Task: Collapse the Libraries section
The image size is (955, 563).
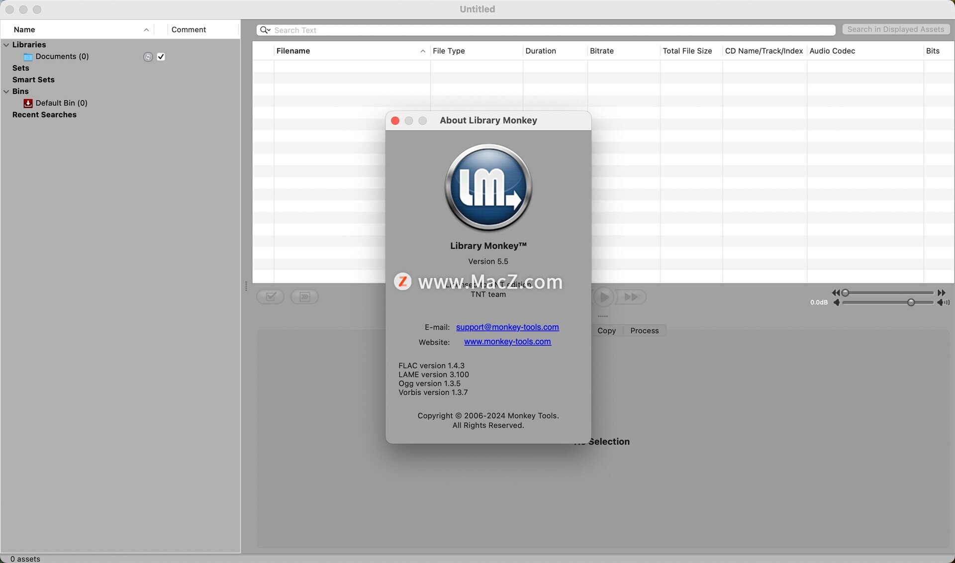Action: point(6,45)
